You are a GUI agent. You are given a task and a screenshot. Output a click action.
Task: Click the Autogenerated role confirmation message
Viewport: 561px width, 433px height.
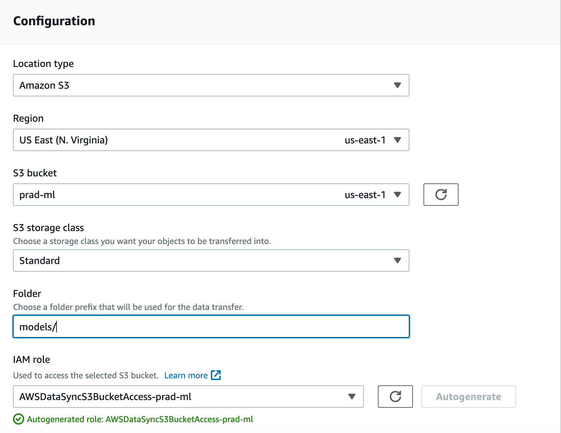(140, 419)
